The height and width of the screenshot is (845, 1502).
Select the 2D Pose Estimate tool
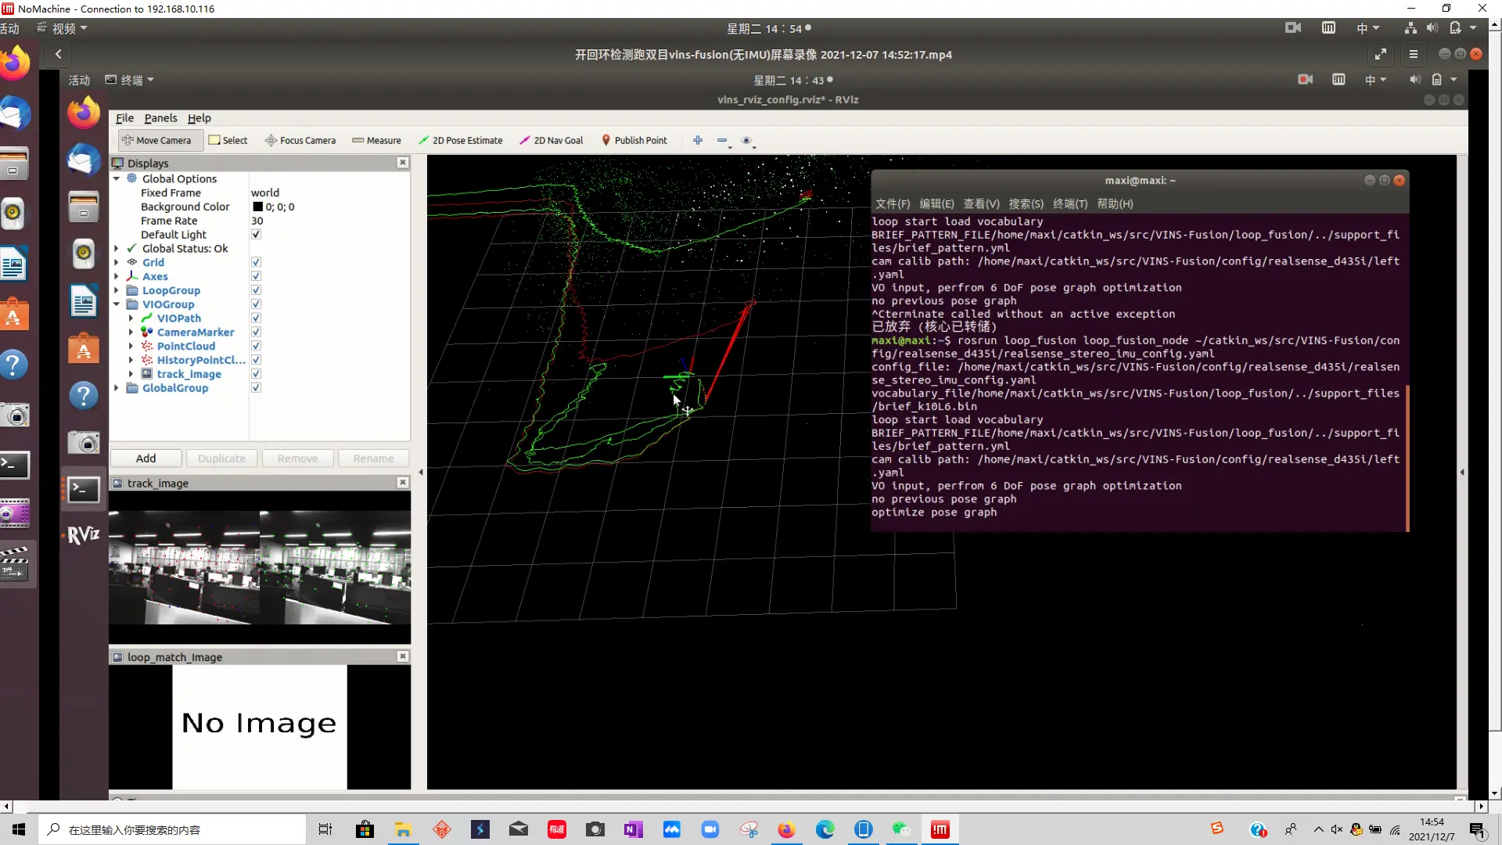(460, 141)
